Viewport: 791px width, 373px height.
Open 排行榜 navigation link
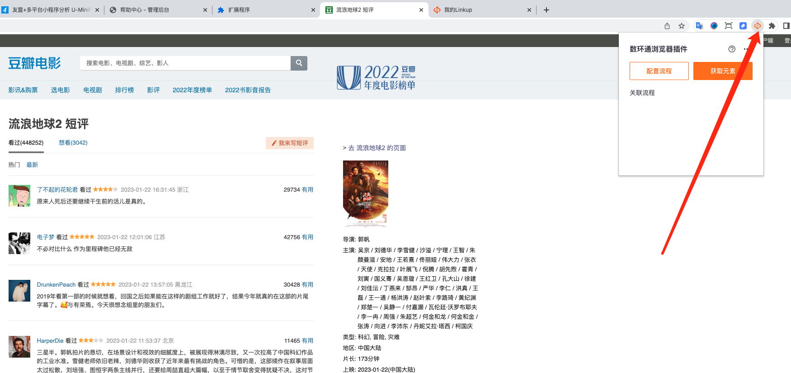click(x=124, y=90)
